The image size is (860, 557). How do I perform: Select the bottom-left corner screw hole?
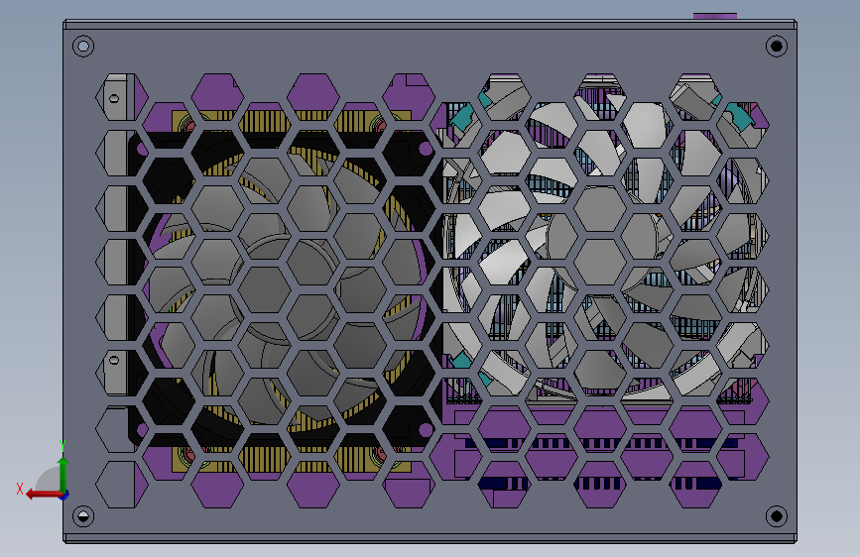click(x=83, y=516)
